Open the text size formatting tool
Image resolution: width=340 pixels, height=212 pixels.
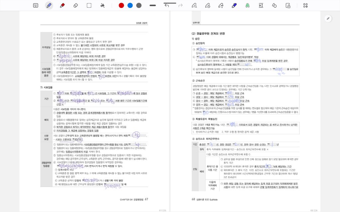(261, 5)
